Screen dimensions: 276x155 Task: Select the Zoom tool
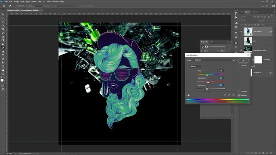[x=3, y=74]
